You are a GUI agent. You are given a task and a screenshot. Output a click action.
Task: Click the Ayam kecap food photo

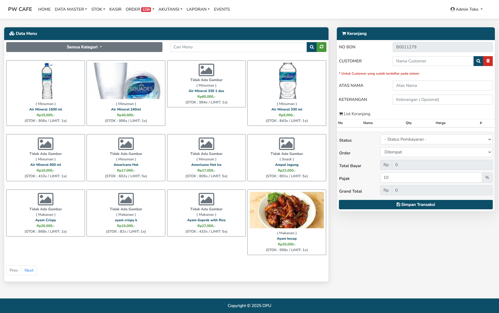click(x=287, y=210)
